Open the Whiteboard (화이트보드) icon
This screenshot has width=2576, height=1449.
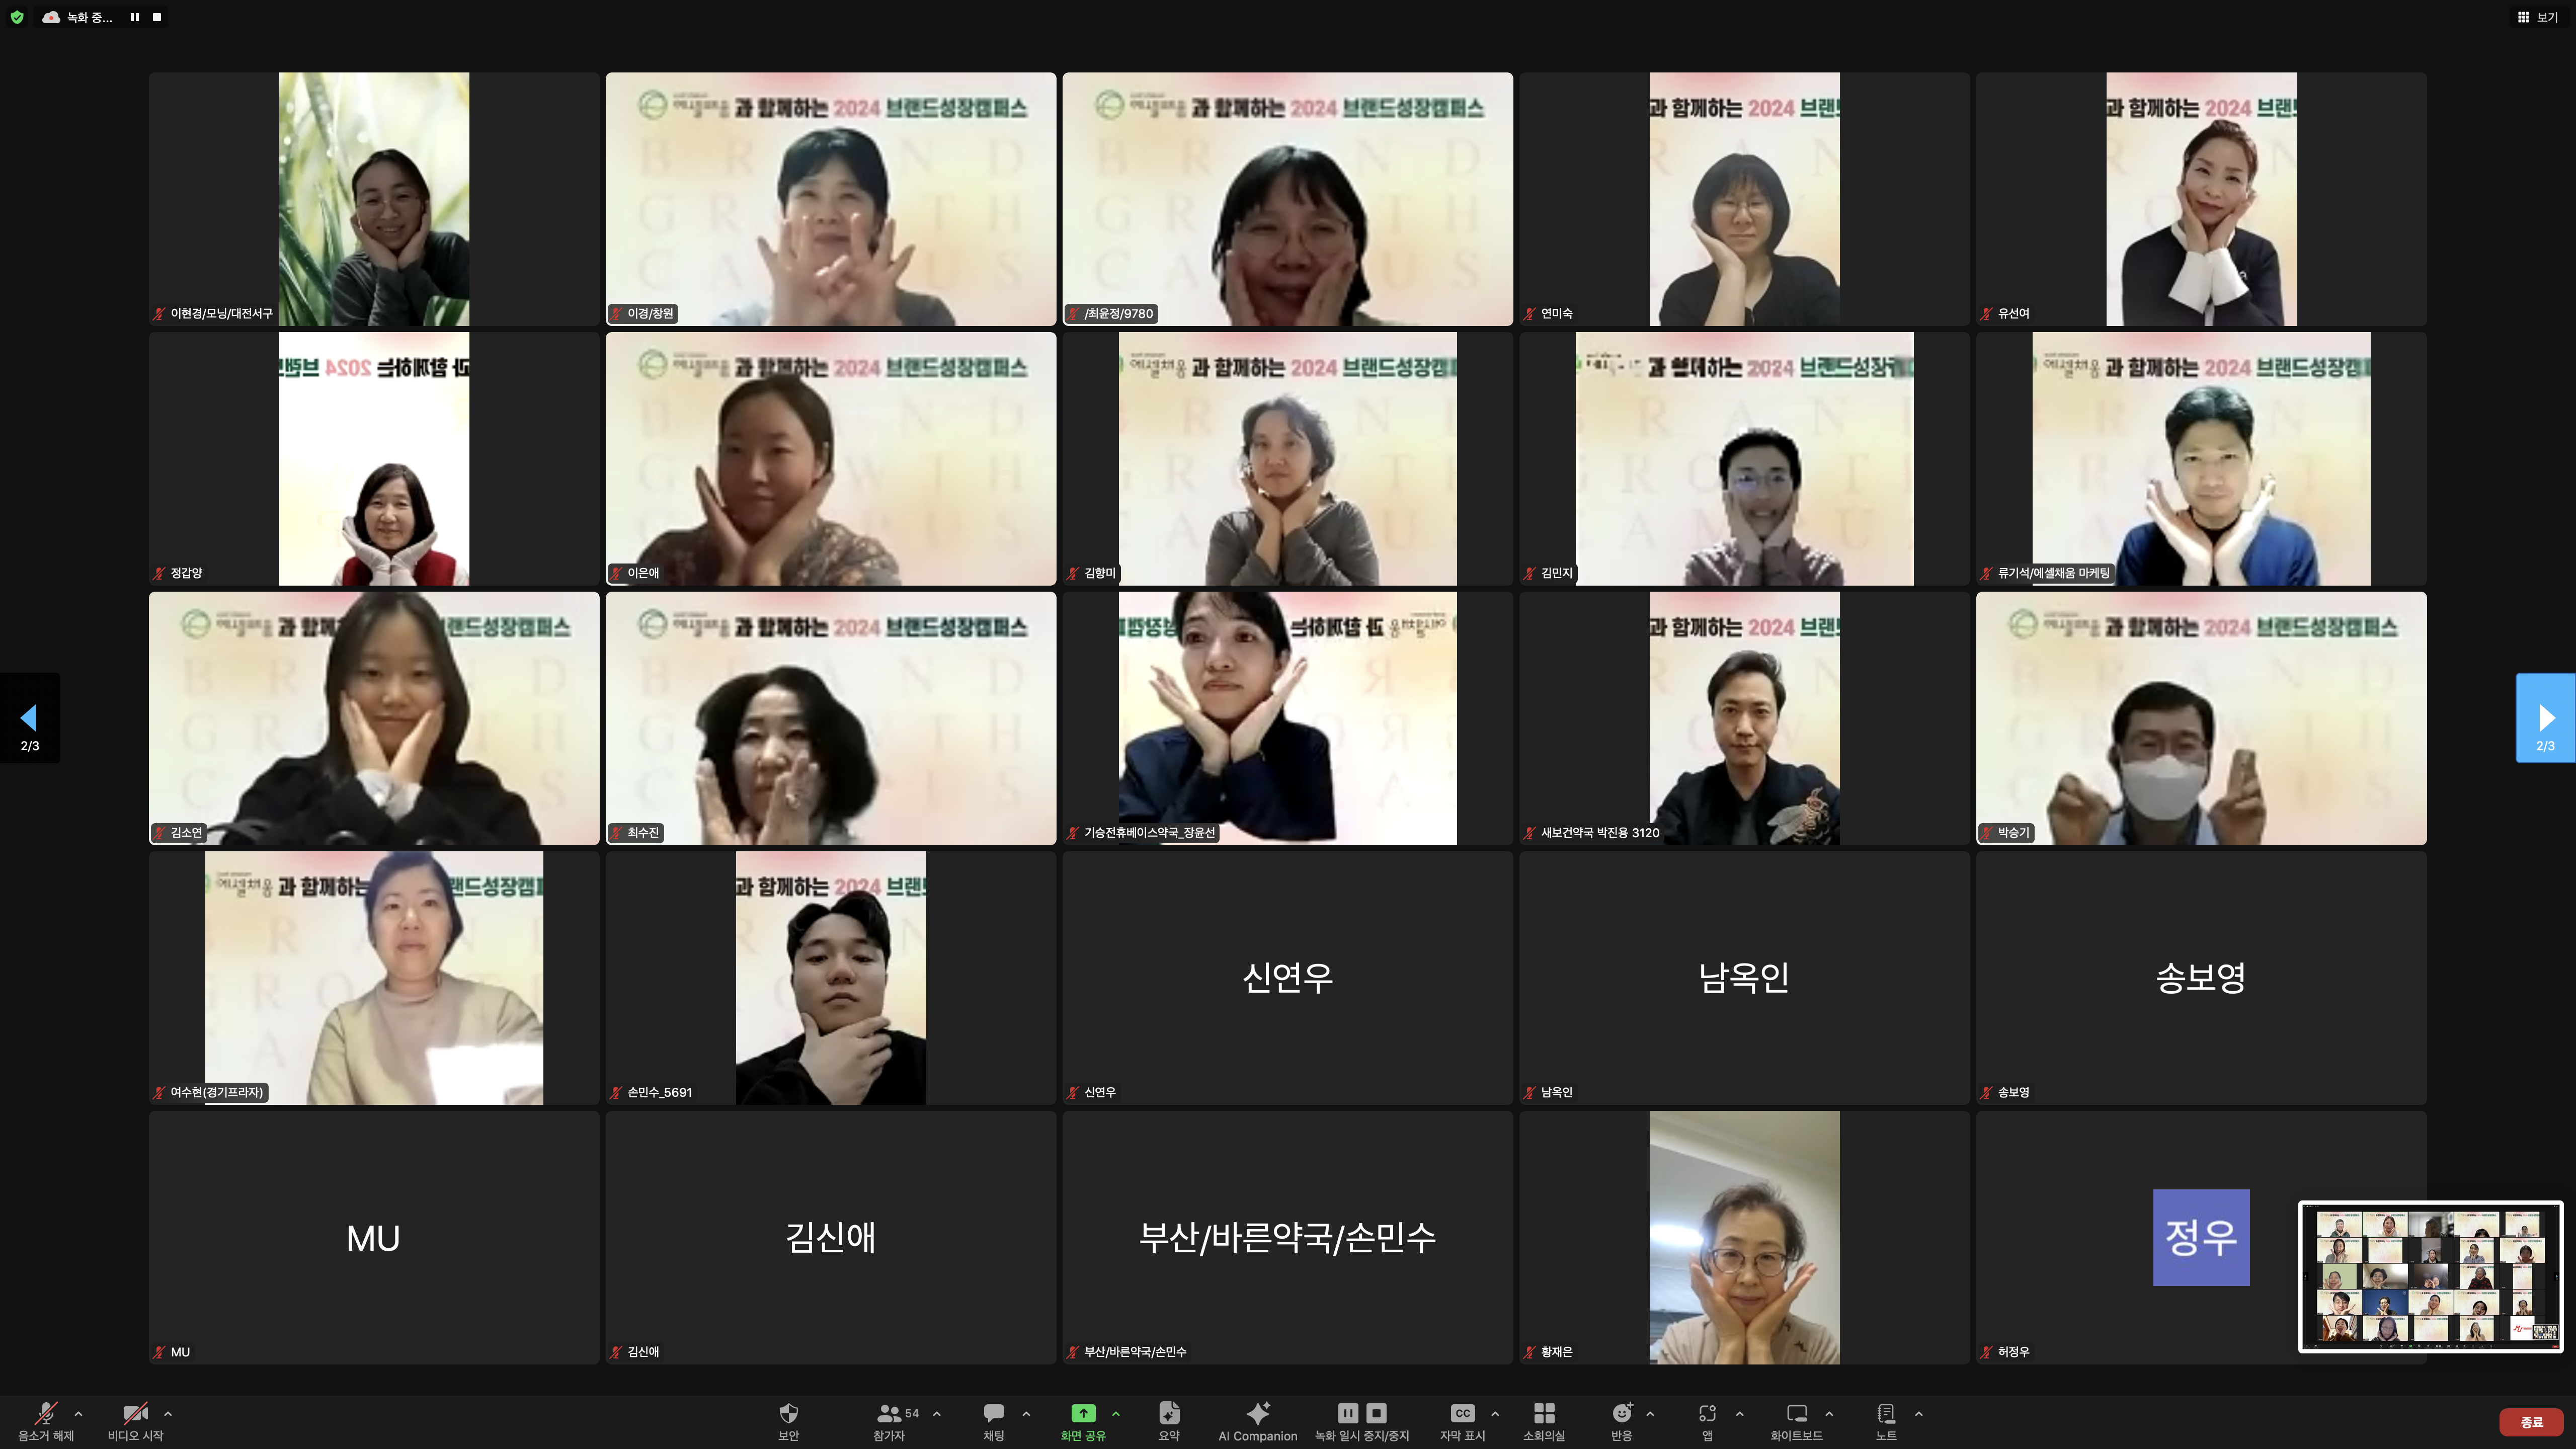tap(1796, 1413)
